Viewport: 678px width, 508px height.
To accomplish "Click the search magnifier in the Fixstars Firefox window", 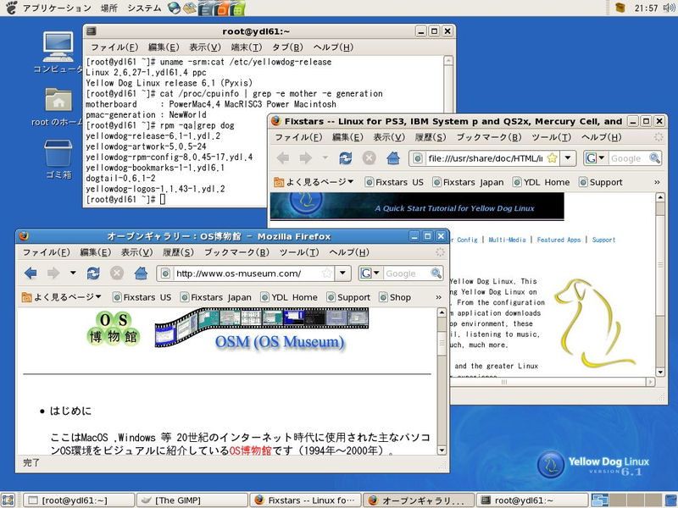I will pyautogui.click(x=654, y=158).
